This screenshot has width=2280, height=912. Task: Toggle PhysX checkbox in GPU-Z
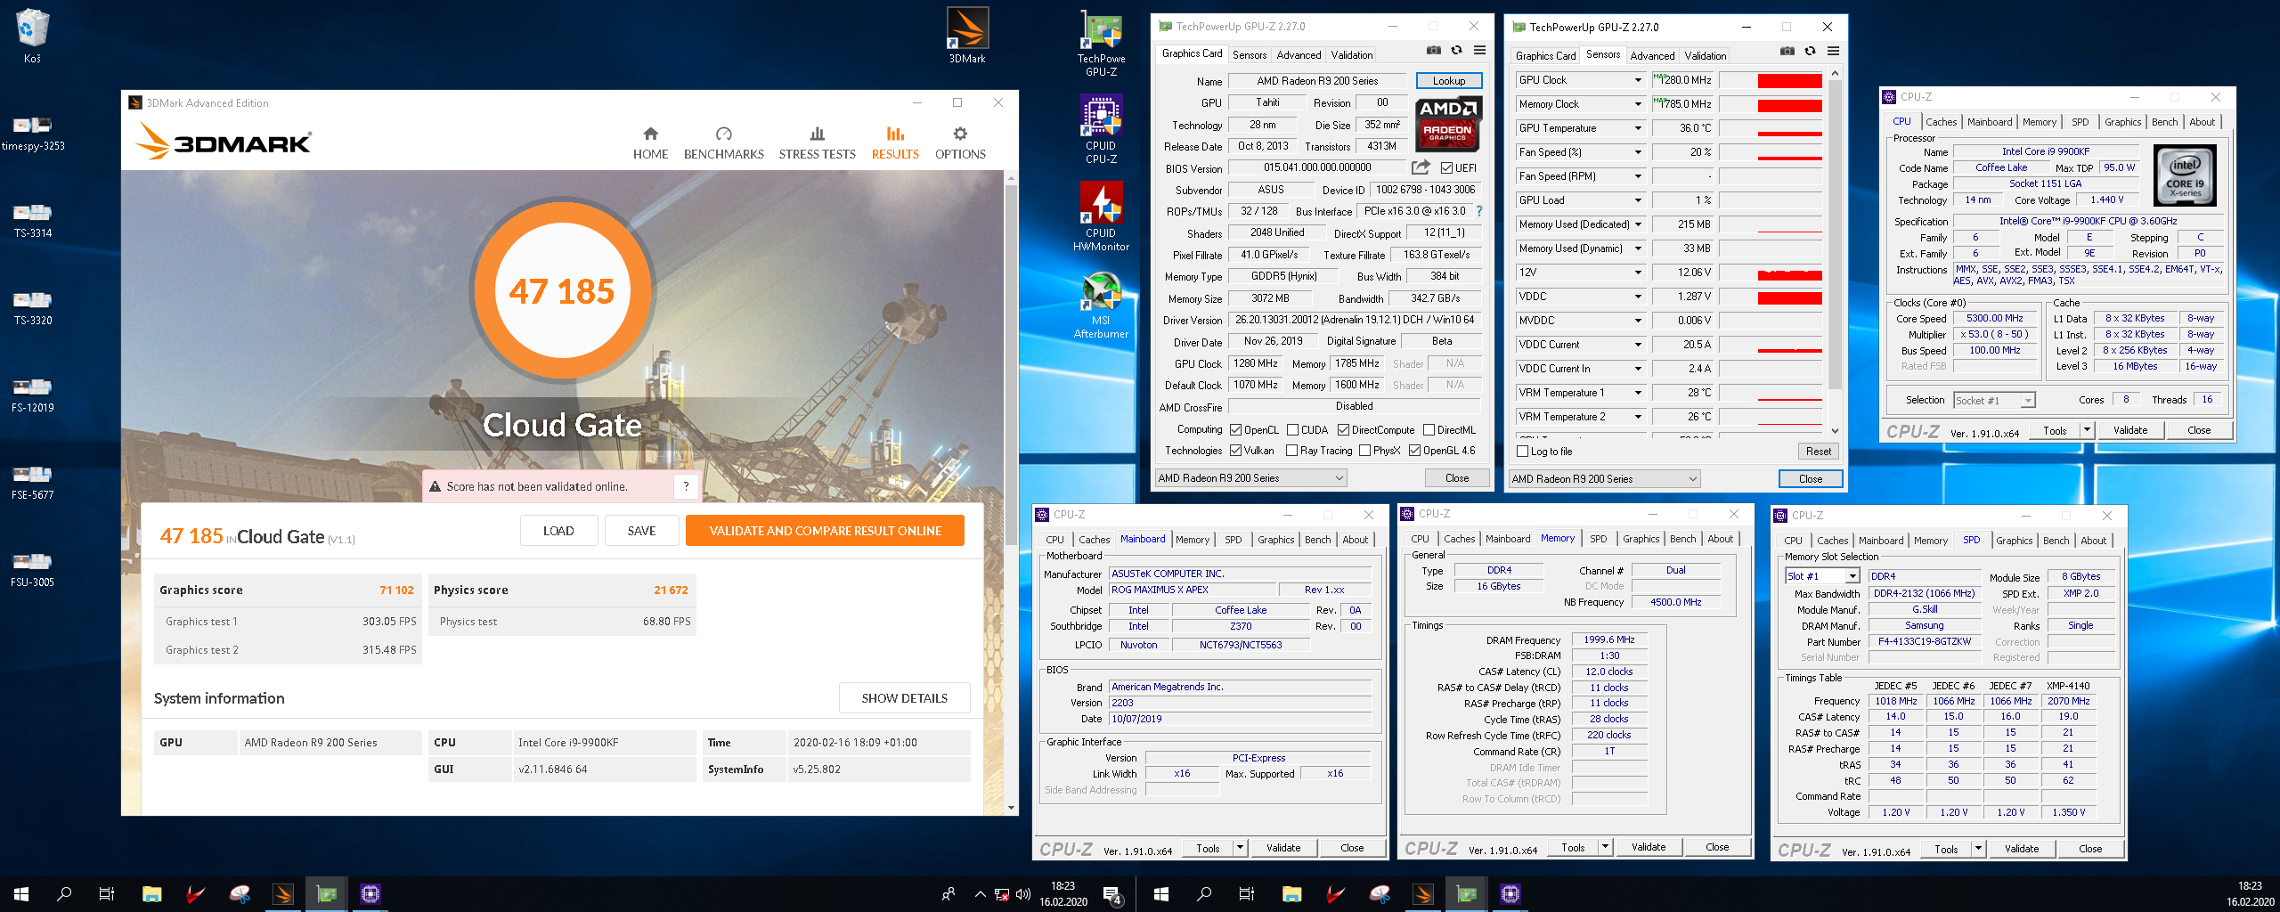[1364, 451]
